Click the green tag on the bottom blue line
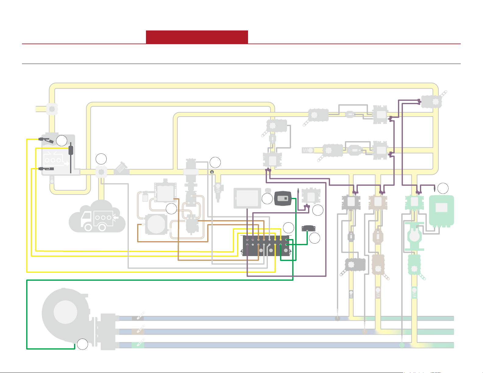 click(x=138, y=345)
